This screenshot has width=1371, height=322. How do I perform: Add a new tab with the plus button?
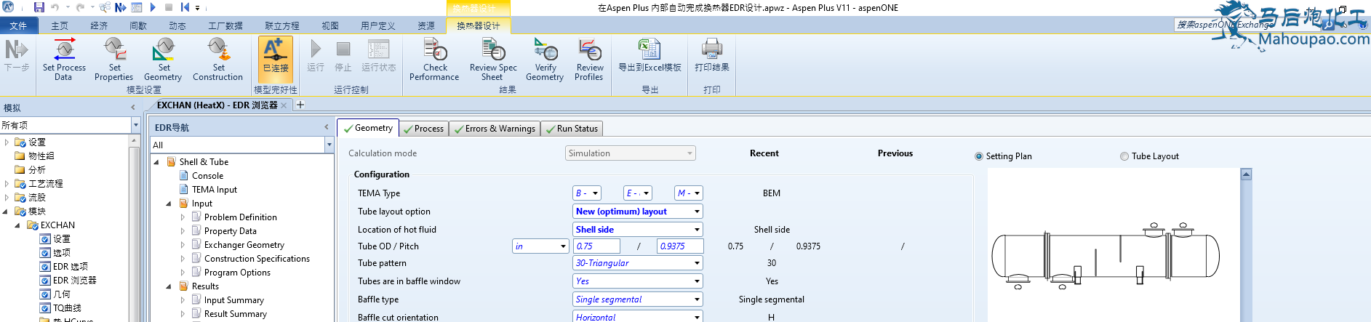click(300, 105)
